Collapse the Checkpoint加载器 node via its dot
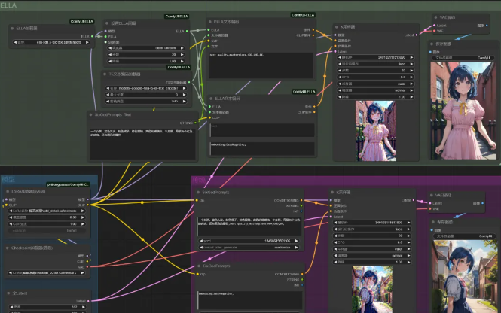Screen dimensions: 501x313 [x=8, y=248]
